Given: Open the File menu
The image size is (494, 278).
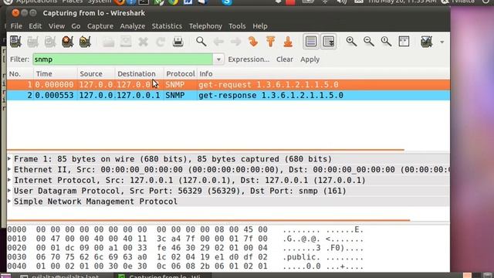Looking at the screenshot, I should tap(16, 26).
